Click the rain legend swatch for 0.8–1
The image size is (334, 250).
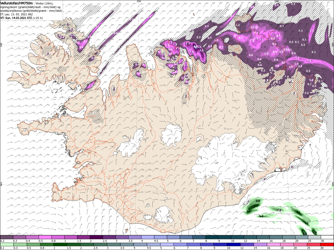pyautogui.click(x=47, y=245)
